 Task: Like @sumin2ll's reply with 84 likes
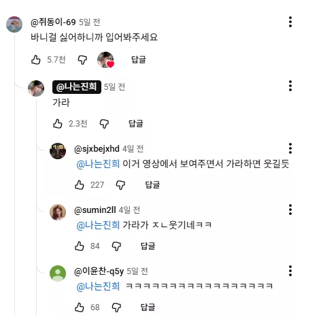[80, 246]
